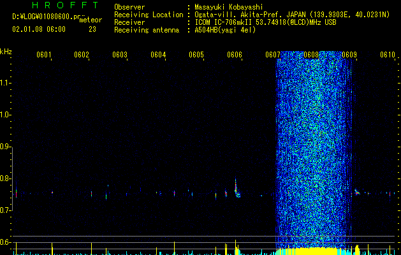Click the 0.9 frequency axis label
The width and height of the screenshot is (401, 255).
(4, 147)
